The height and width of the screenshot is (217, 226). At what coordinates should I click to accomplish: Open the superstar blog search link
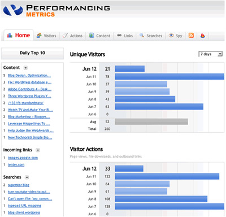[19, 185]
